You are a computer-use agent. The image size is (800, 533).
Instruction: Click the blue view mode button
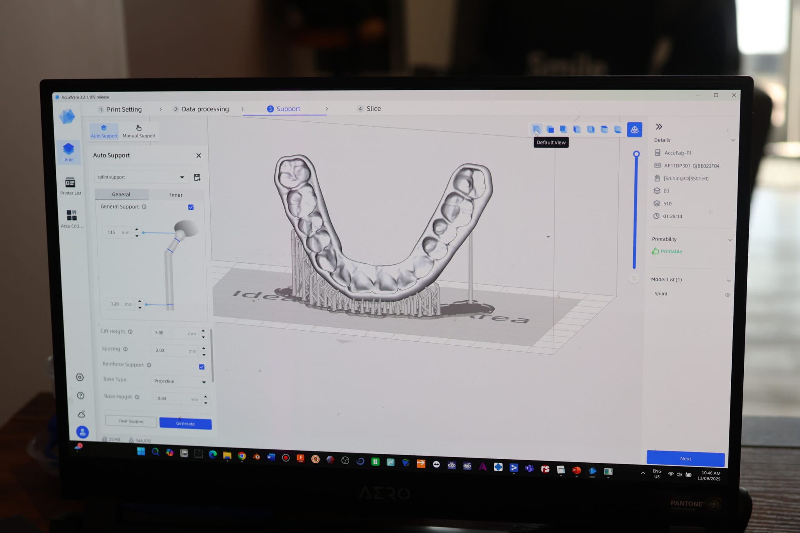click(x=634, y=130)
